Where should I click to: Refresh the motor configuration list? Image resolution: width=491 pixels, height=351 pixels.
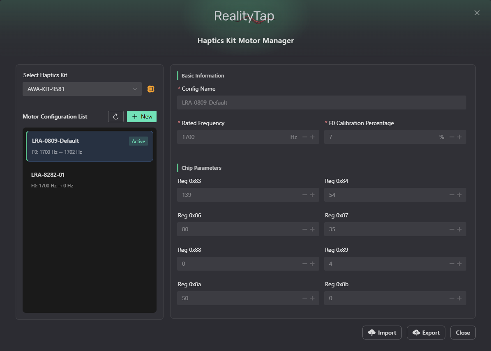pyautogui.click(x=116, y=116)
